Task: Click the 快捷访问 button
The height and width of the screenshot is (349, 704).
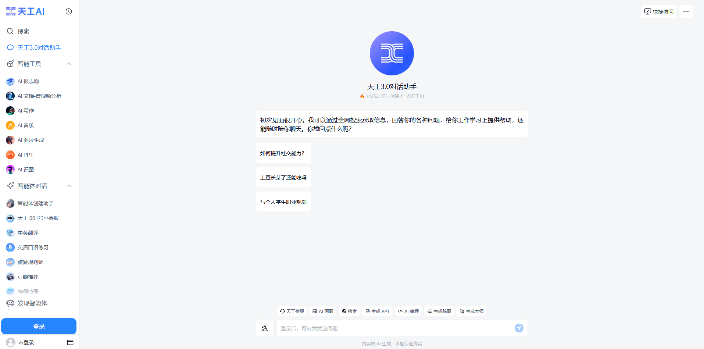Action: click(x=658, y=11)
